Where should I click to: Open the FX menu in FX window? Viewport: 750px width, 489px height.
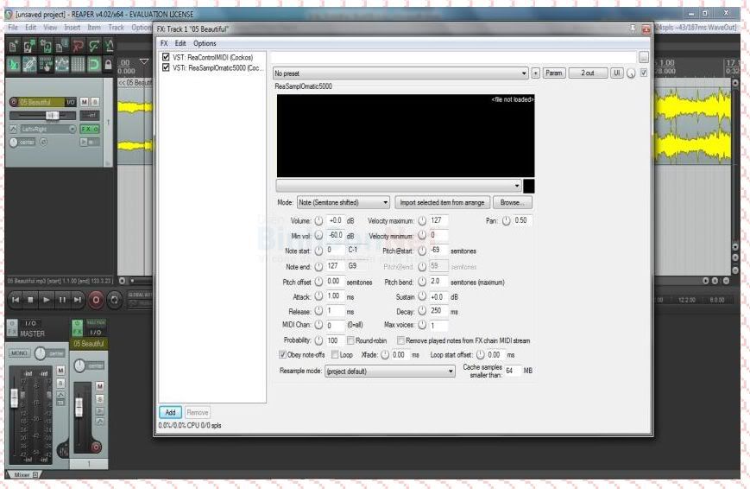[164, 43]
